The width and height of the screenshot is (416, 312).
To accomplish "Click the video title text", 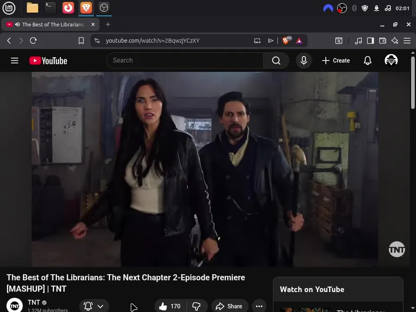I will (126, 283).
